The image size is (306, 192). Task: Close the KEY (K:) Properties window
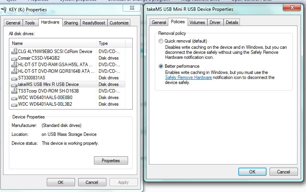click(132, 8)
